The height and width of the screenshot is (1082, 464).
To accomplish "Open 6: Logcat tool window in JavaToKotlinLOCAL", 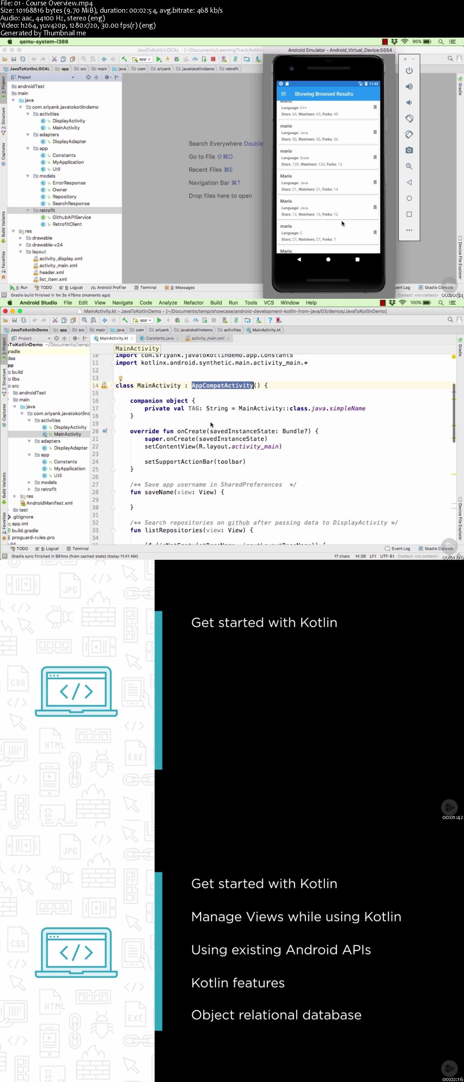I will point(71,287).
